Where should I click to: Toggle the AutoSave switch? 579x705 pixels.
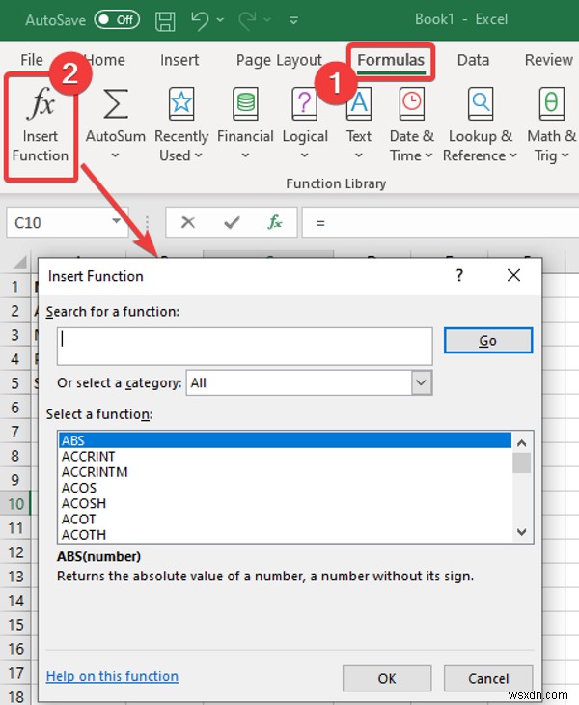point(117,19)
